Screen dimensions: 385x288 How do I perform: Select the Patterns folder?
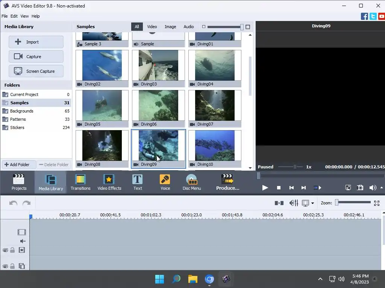36,119
